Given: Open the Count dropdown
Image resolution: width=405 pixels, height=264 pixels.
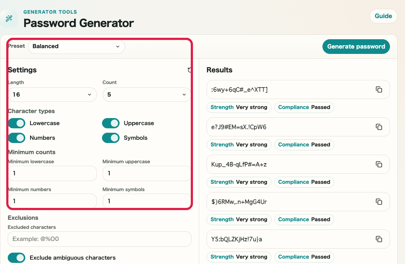Looking at the screenshot, I should (146, 95).
